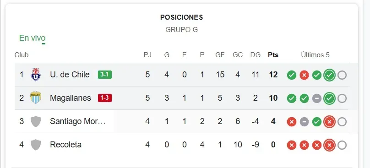Click the Magallanes club crest
This screenshot has height=168, width=370.
36,98
